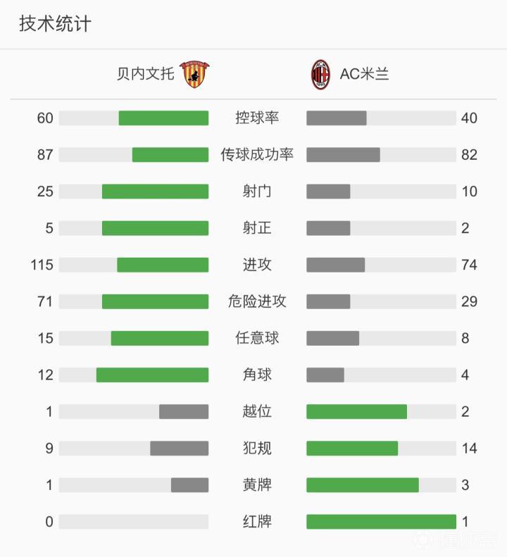507x557 pixels.
Task: Click the 黄牌 stat label
Action: [257, 484]
